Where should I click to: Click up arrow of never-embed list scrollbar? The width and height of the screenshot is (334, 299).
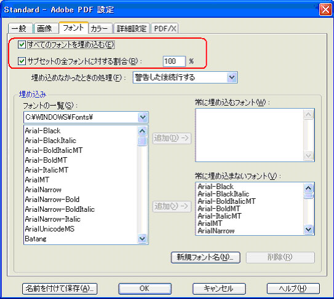[308, 188]
